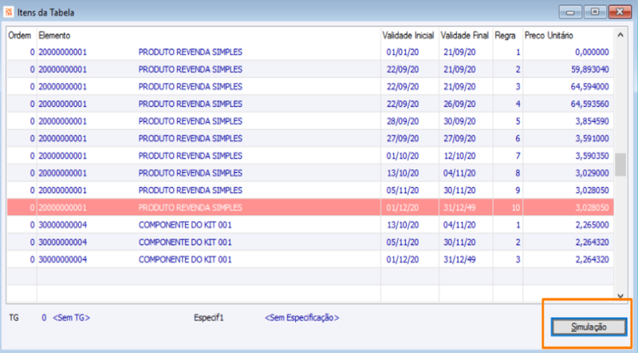
Task: Select PRODUTO REVENDA SIMPLES in rule 5 row
Action: pyautogui.click(x=190, y=121)
